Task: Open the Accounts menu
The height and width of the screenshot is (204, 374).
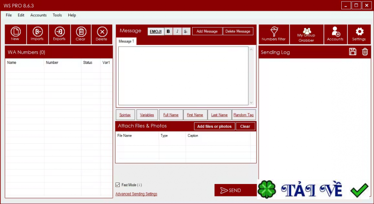Action: pyautogui.click(x=38, y=15)
